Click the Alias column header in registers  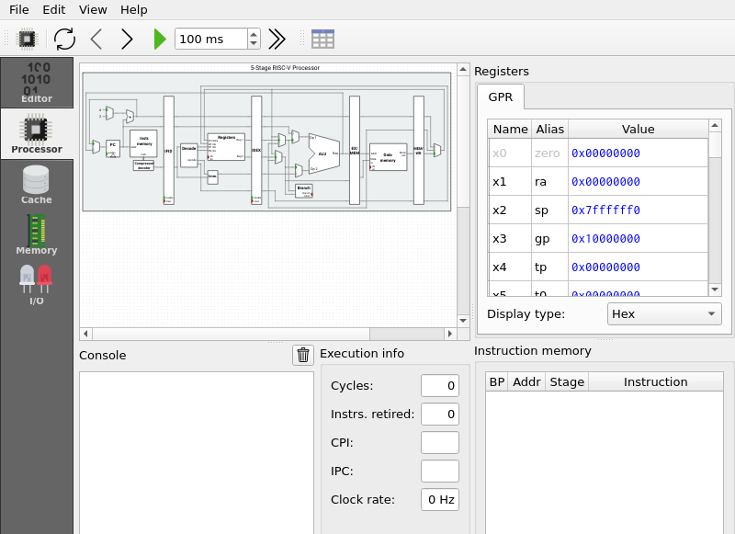click(x=549, y=129)
